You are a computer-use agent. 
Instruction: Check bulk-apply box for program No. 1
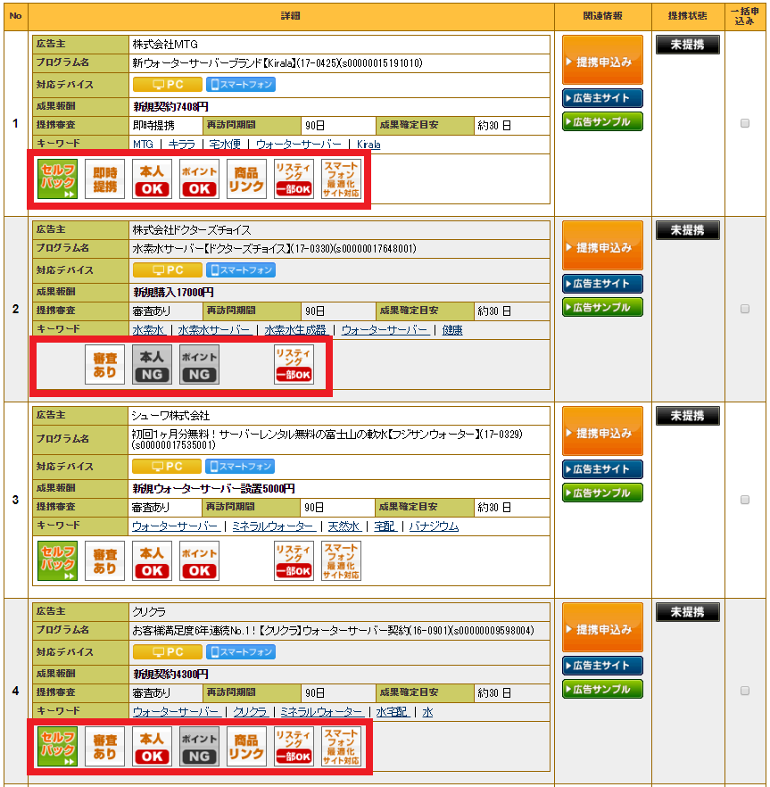click(x=745, y=123)
